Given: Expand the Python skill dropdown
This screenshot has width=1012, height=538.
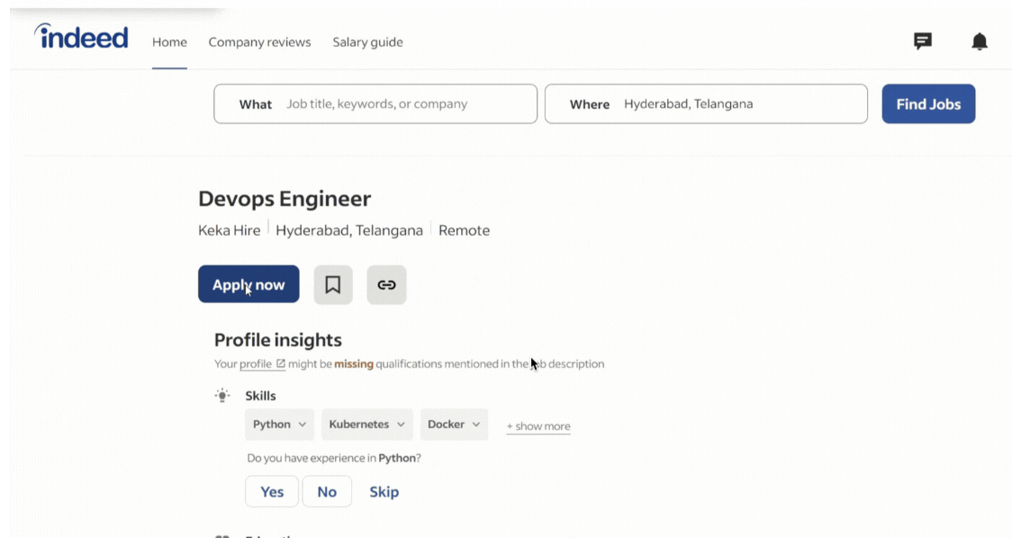Looking at the screenshot, I should click(x=279, y=425).
